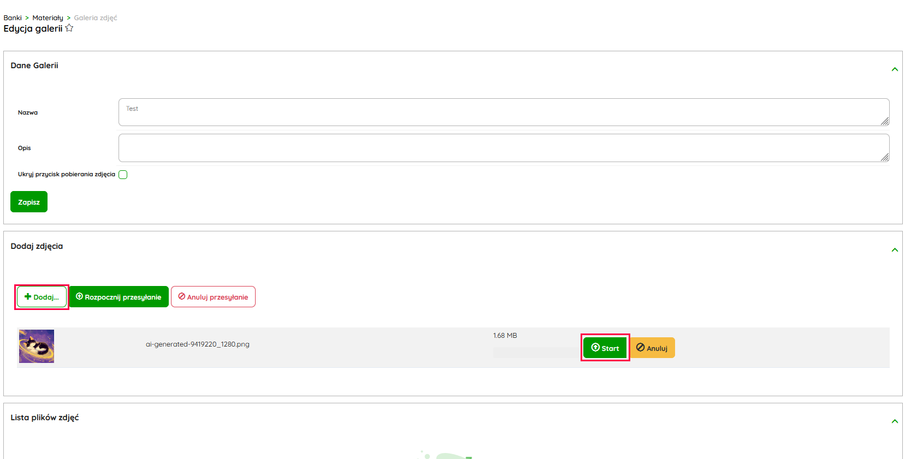Collapse the Dane Galerii section
The height and width of the screenshot is (459, 905).
click(x=895, y=69)
